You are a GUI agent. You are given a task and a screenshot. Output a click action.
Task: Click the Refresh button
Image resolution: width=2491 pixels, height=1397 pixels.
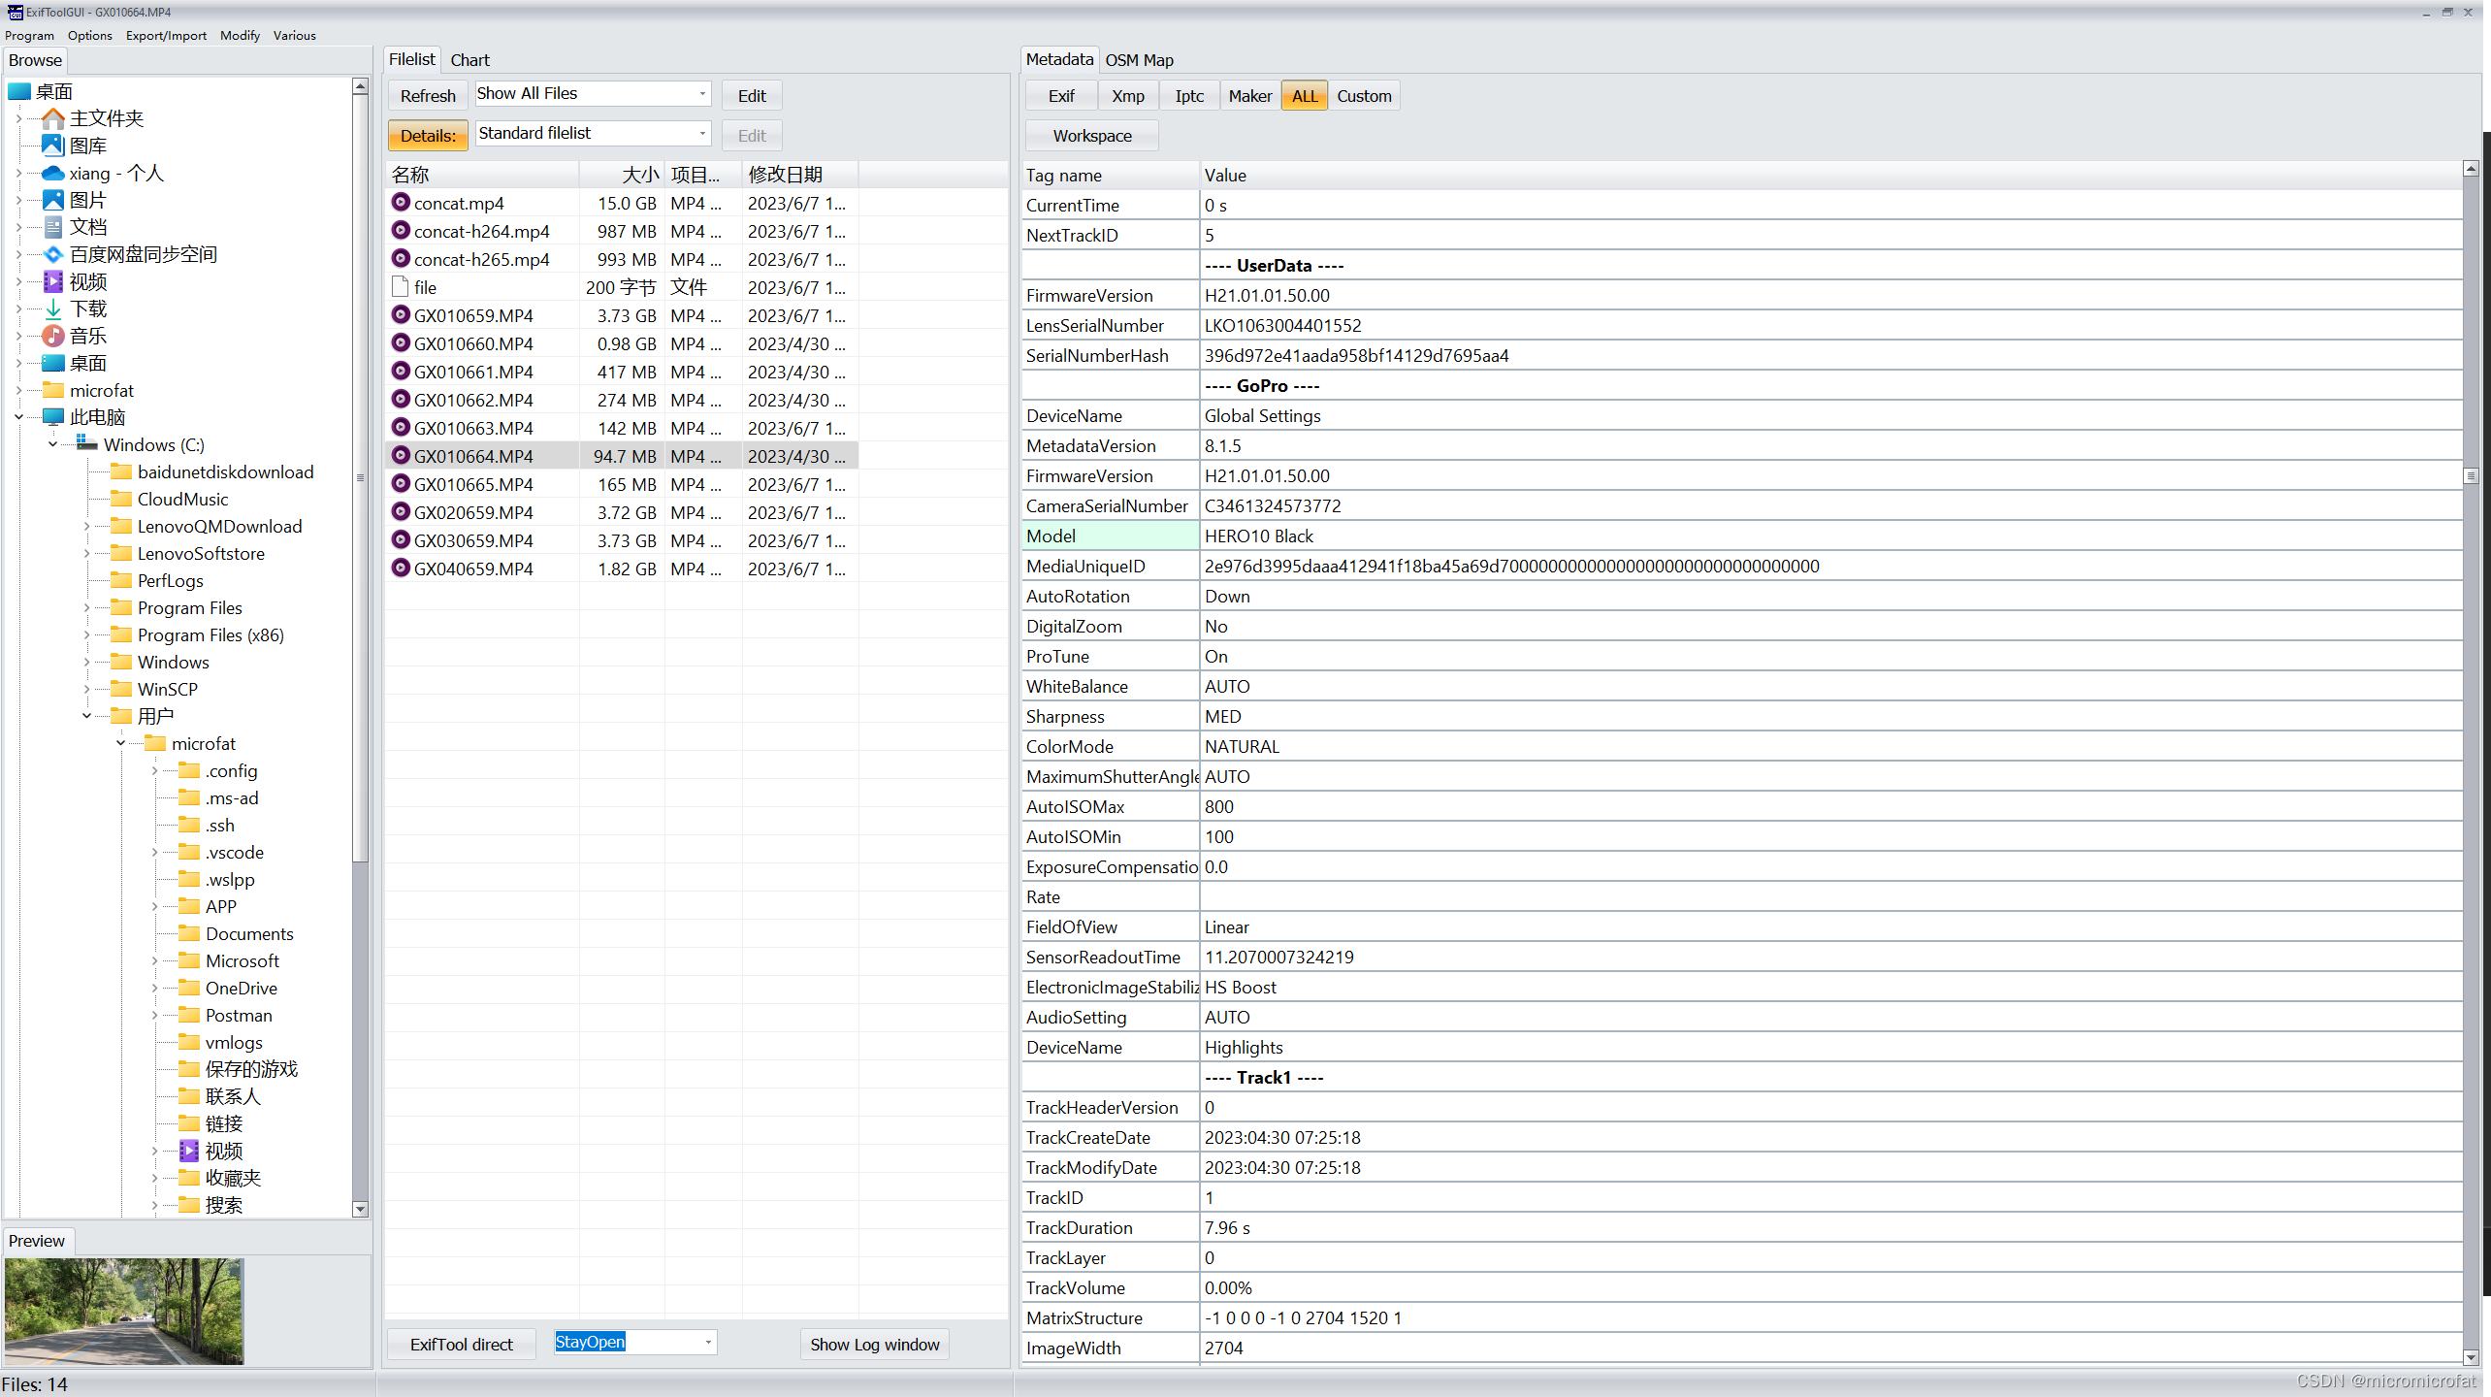pyautogui.click(x=428, y=96)
